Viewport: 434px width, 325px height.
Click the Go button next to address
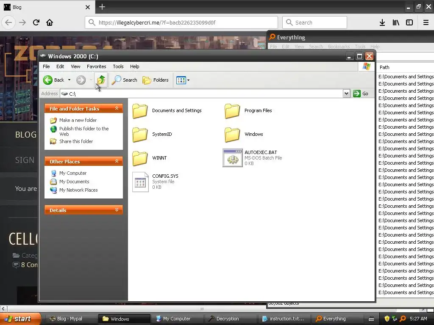(x=361, y=94)
